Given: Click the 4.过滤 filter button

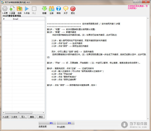Looking at the screenshot, I should pos(6,117).
